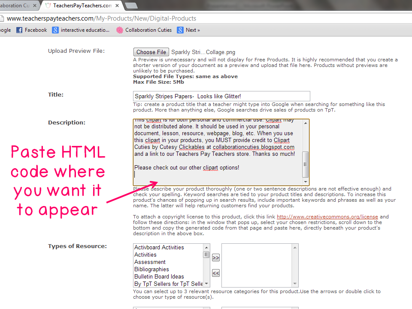Click the down arrow on resource list scrollbar
The image size is (412, 309).
tap(206, 283)
